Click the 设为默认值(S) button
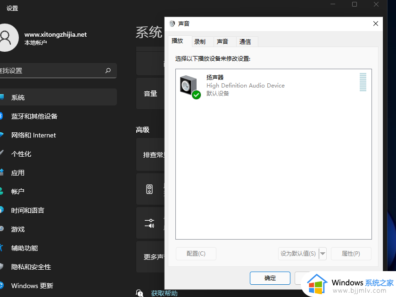396x297 pixels. [298, 253]
